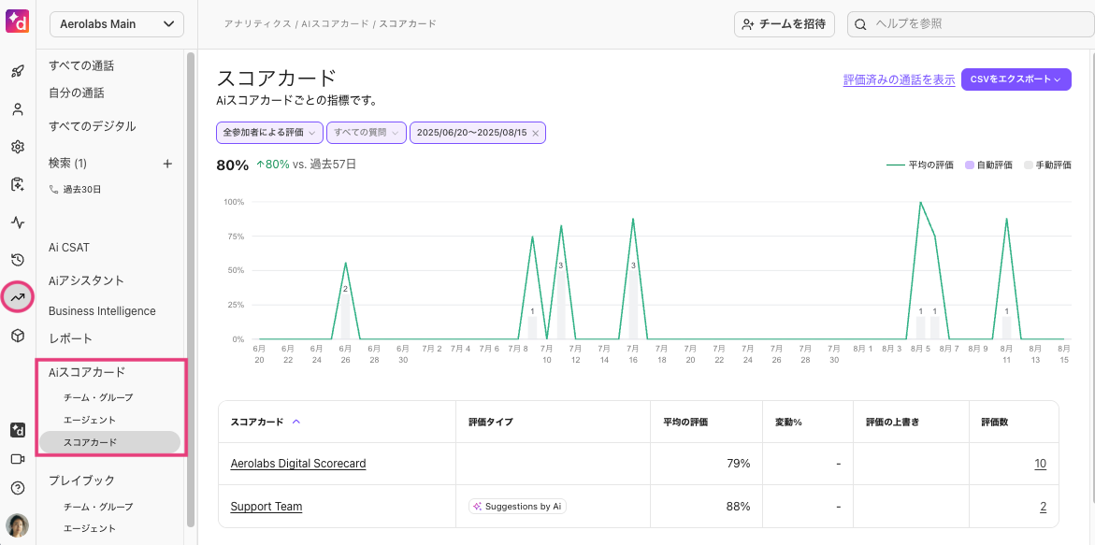Click the July 16 bar labeled 3
The image size is (1095, 545).
(x=633, y=305)
